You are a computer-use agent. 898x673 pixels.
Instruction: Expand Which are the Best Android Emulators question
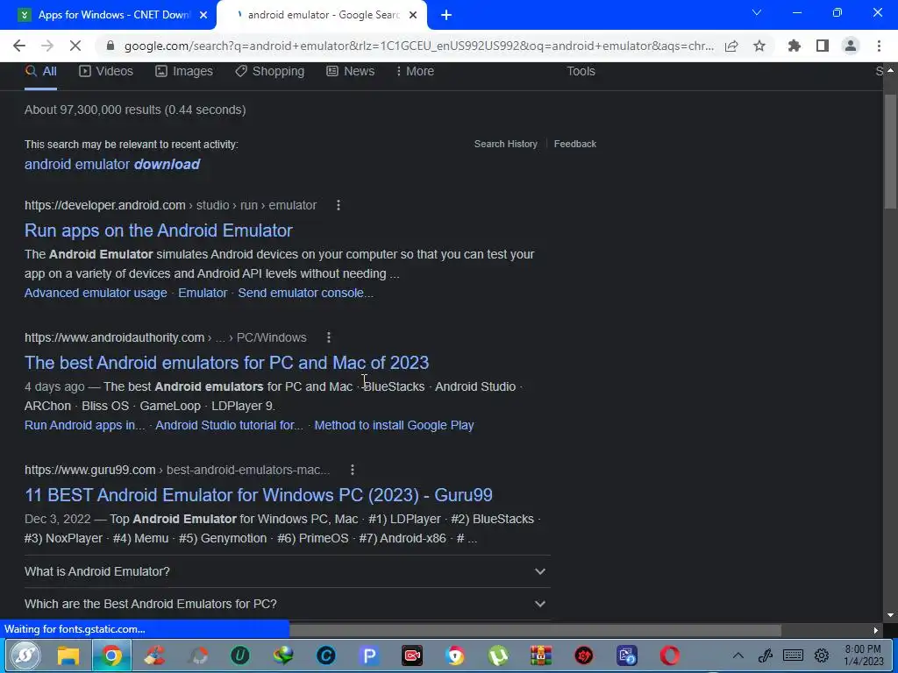pyautogui.click(x=287, y=604)
